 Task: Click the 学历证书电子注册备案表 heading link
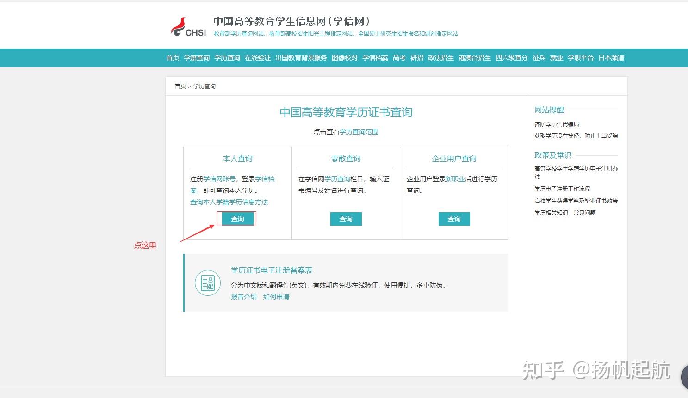click(x=272, y=270)
